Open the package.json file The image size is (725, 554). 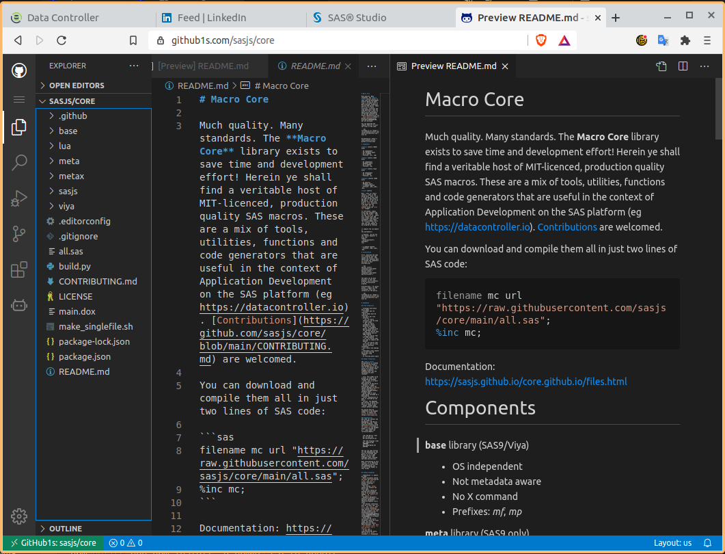[x=94, y=357]
